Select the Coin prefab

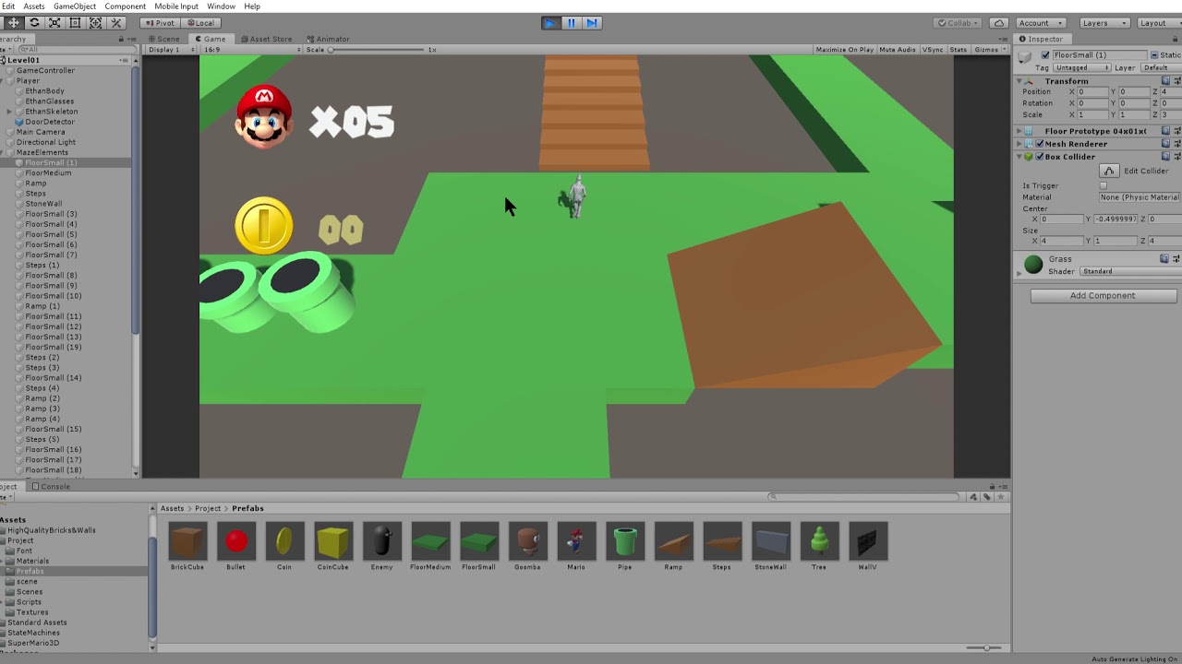coord(284,546)
